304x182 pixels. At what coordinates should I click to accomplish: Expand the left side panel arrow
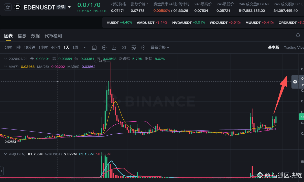coord(2,171)
